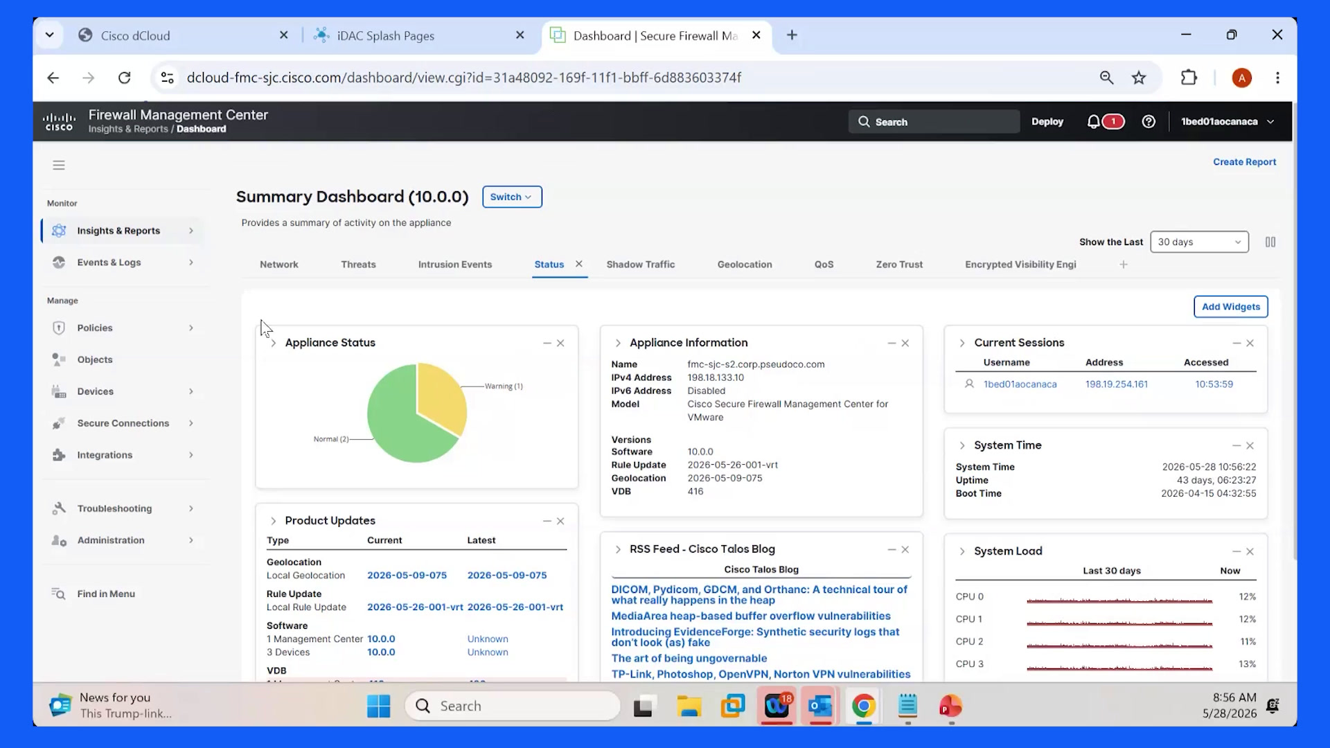Expand the Devices sidebar menu
The image size is (1330, 748).
point(122,391)
